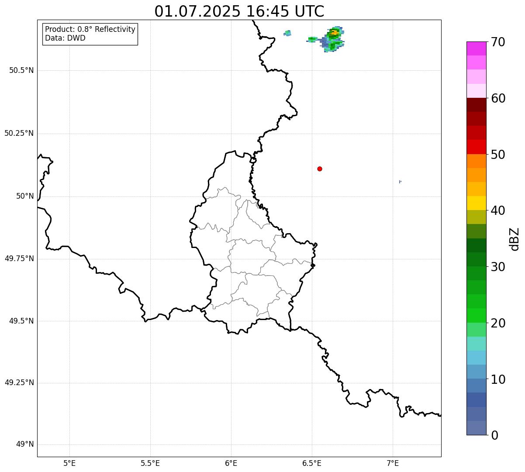Screen dimensions: 525x472
Task: Click the colorbar tick value "10"
Action: click(x=498, y=379)
